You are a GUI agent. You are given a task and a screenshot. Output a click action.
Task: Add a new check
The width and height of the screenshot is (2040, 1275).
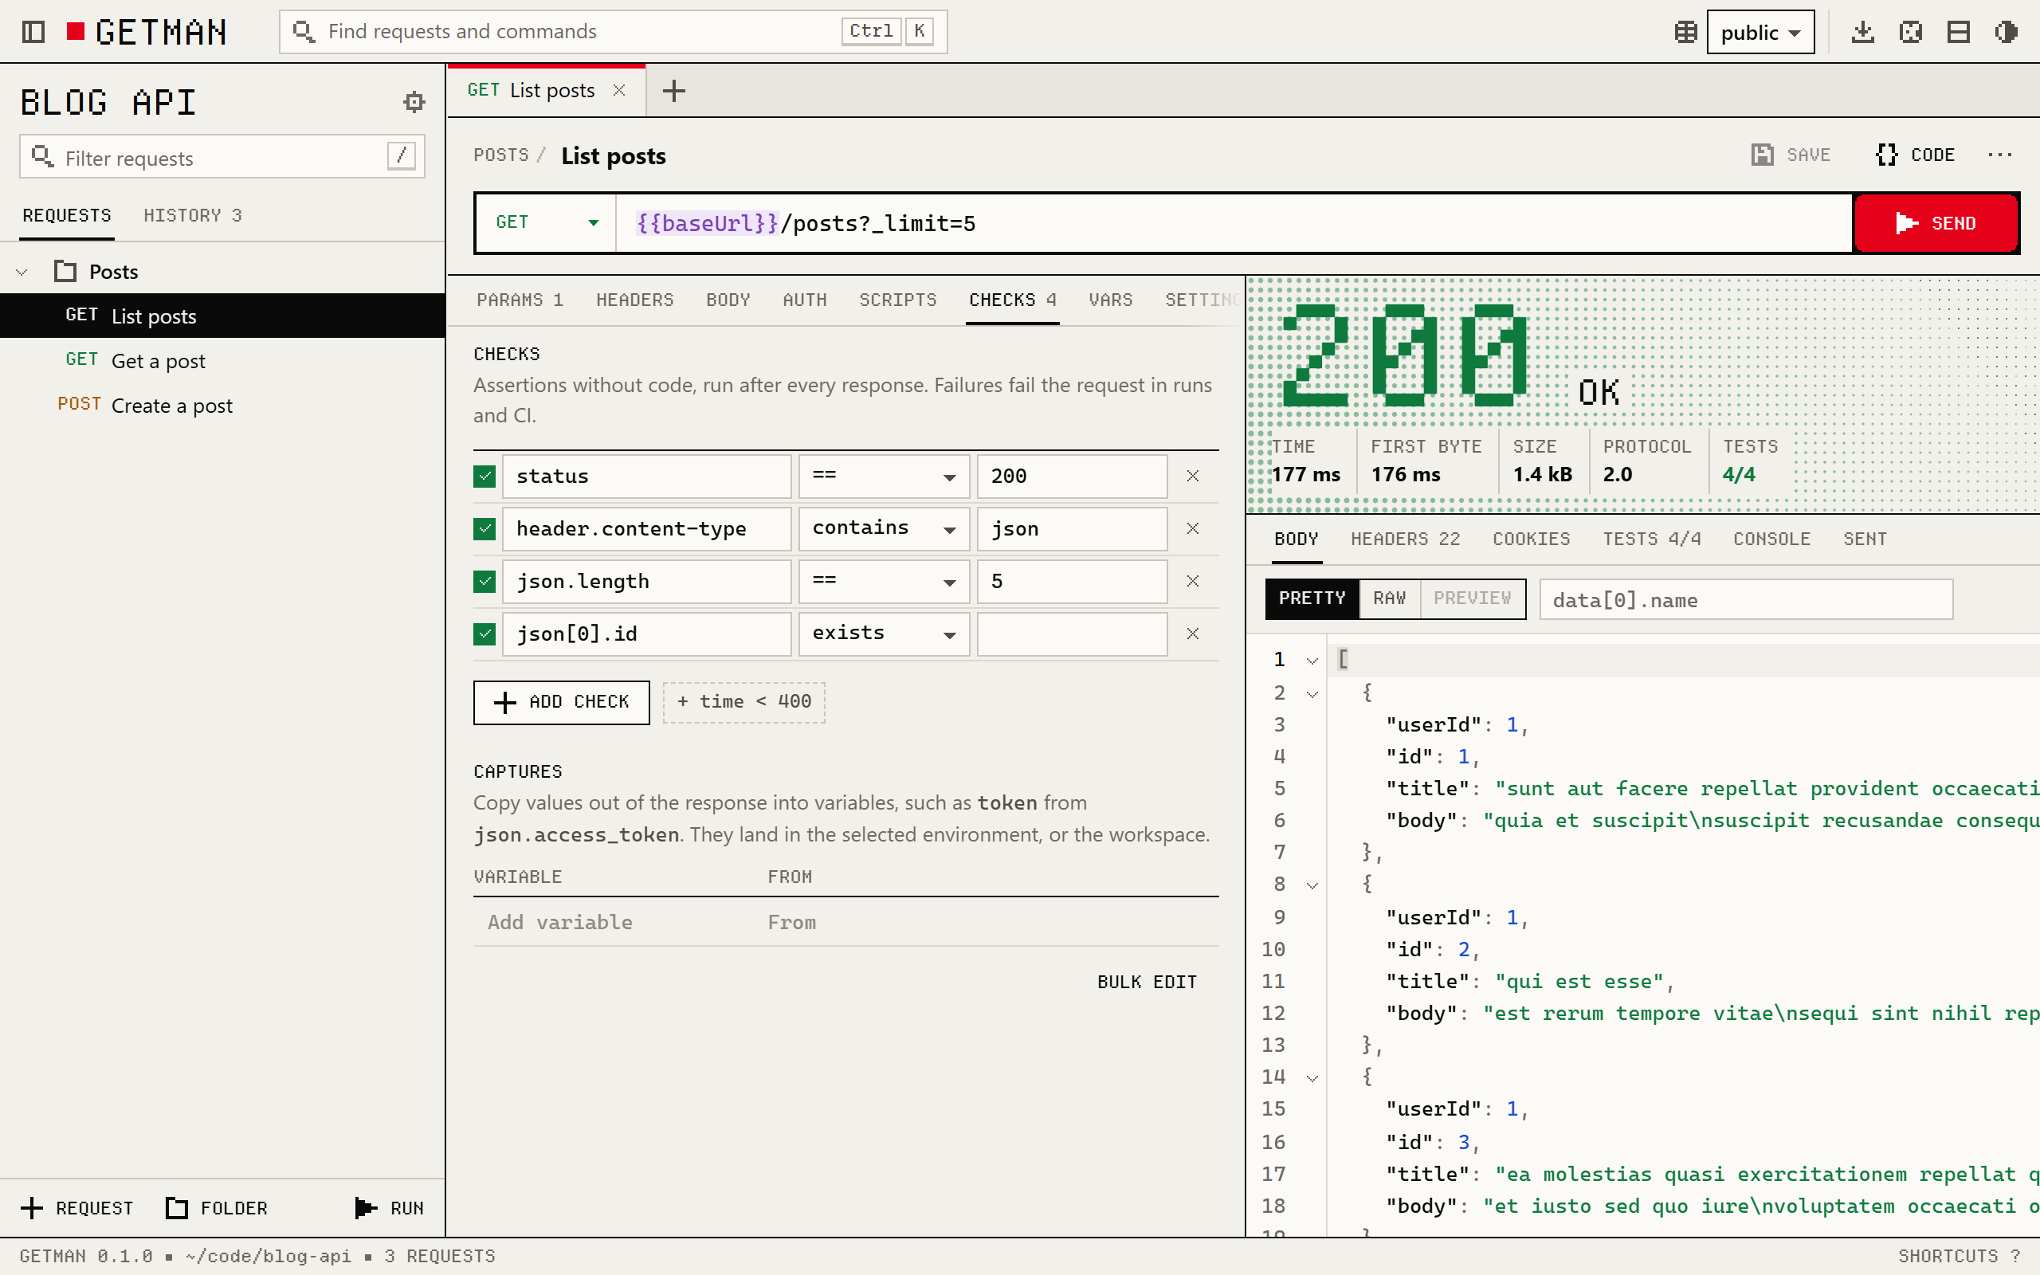(562, 702)
